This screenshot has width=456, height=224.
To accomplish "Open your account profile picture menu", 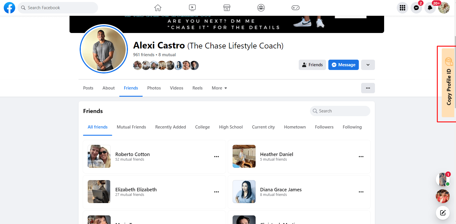I will [444, 8].
